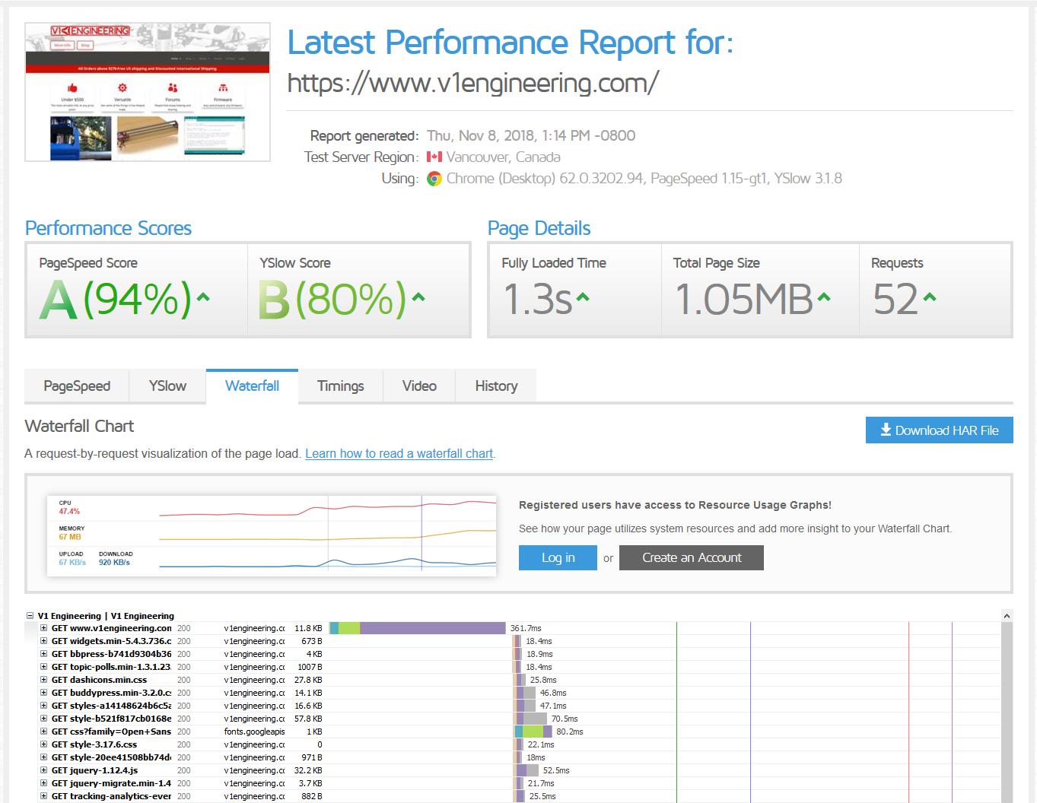The height and width of the screenshot is (803, 1037).
Task: Expand the GET dashicons.min.css request
Action: pos(44,680)
